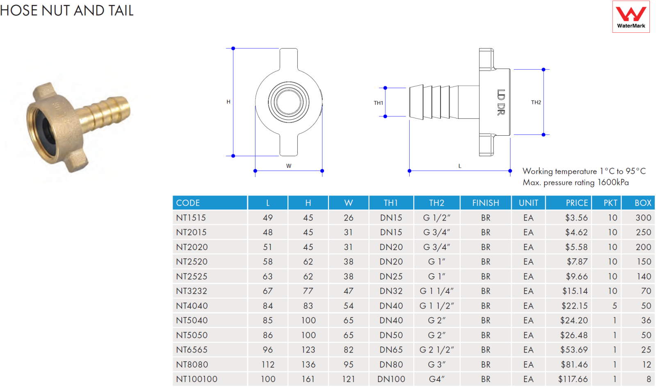Select the G 1 1/4″ thread cell for NT3232
Image resolution: width=656 pixels, height=387 pixels.
[x=437, y=291]
